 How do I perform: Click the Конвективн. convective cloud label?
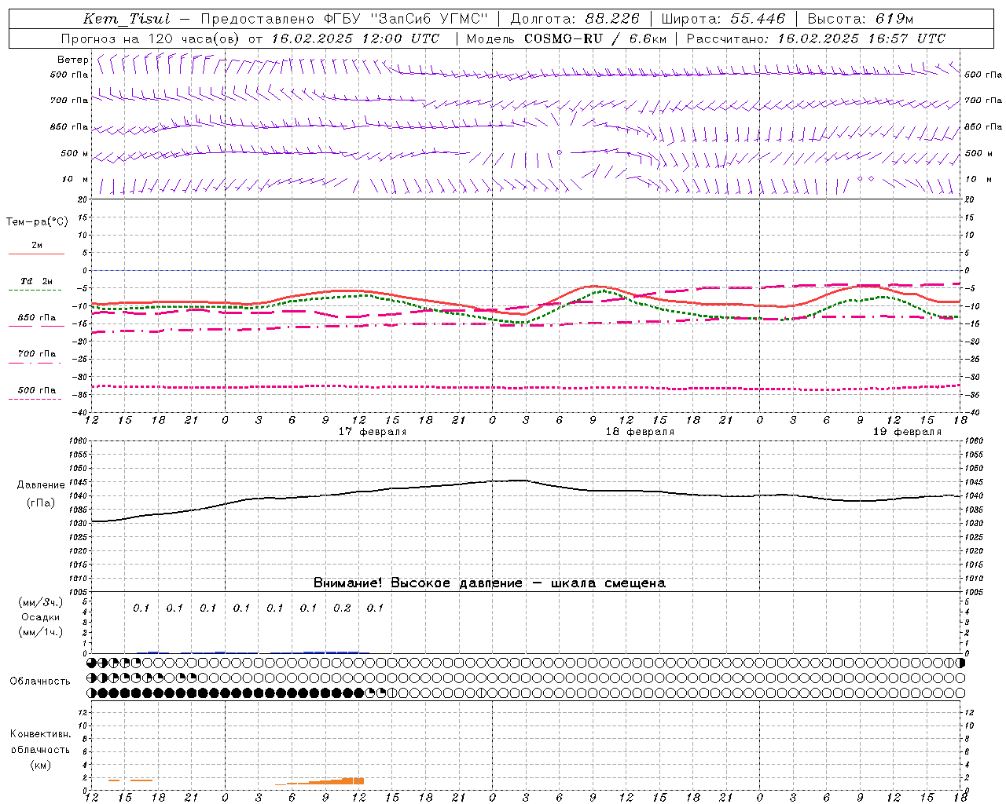tap(40, 734)
